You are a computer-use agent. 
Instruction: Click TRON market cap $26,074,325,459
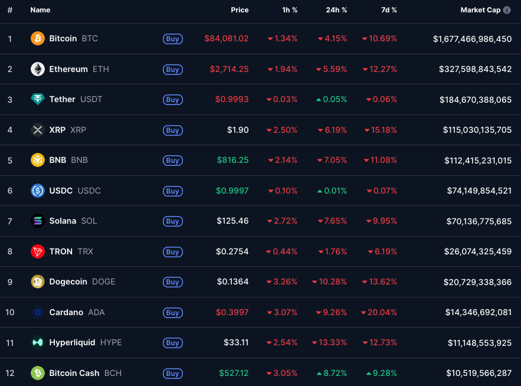478,251
